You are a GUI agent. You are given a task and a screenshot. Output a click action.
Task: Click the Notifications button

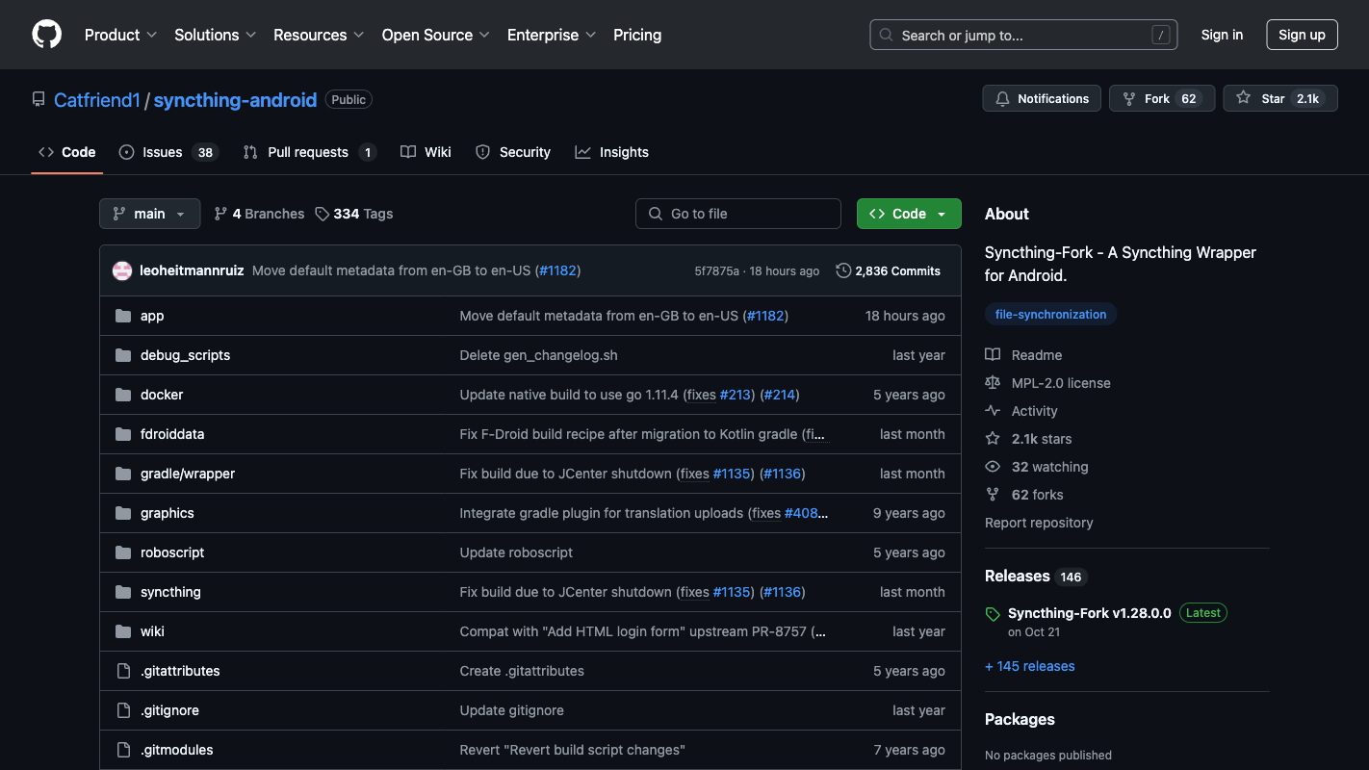[1042, 98]
